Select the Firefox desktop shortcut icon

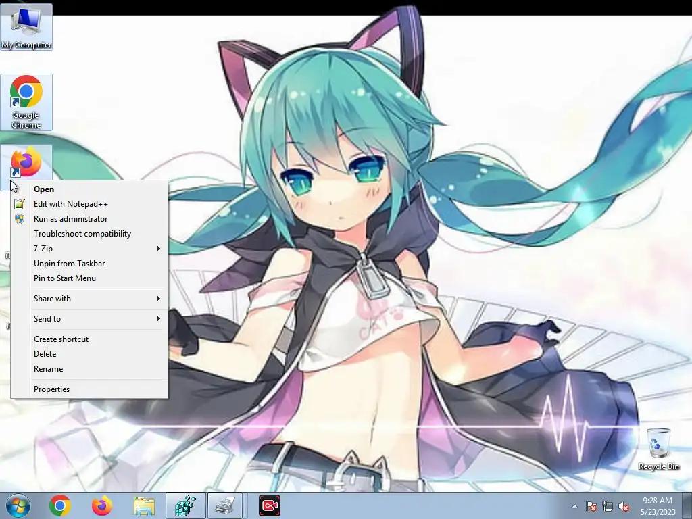26,162
